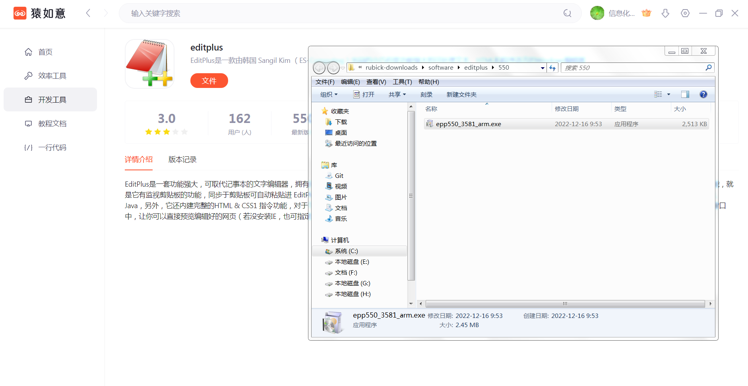The height and width of the screenshot is (386, 748).
Task: Open recent pages dropdown arrow in Explorer
Action: (x=343, y=68)
